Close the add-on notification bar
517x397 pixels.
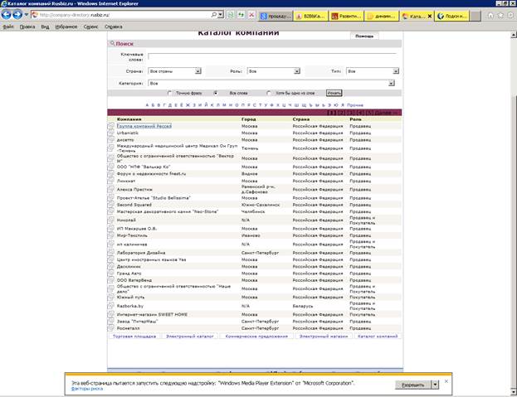445,381
